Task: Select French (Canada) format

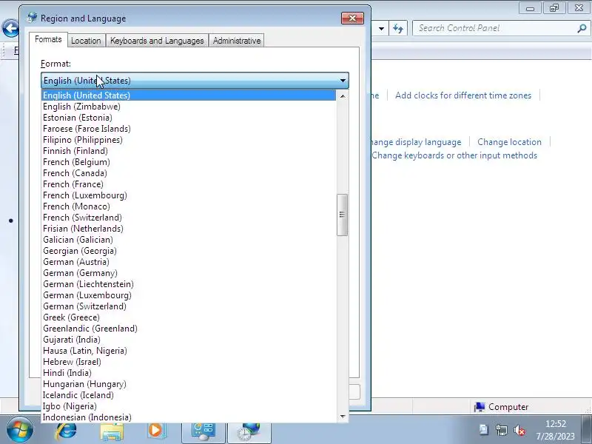Action: pos(188,173)
